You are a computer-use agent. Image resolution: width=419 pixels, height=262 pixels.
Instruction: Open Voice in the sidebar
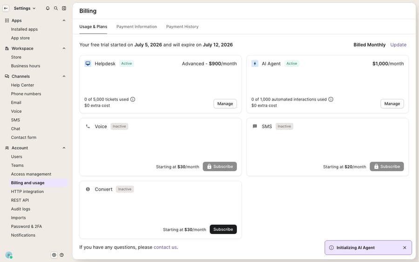pos(16,111)
